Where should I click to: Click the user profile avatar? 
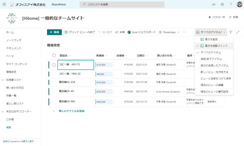[x=240, y=4]
